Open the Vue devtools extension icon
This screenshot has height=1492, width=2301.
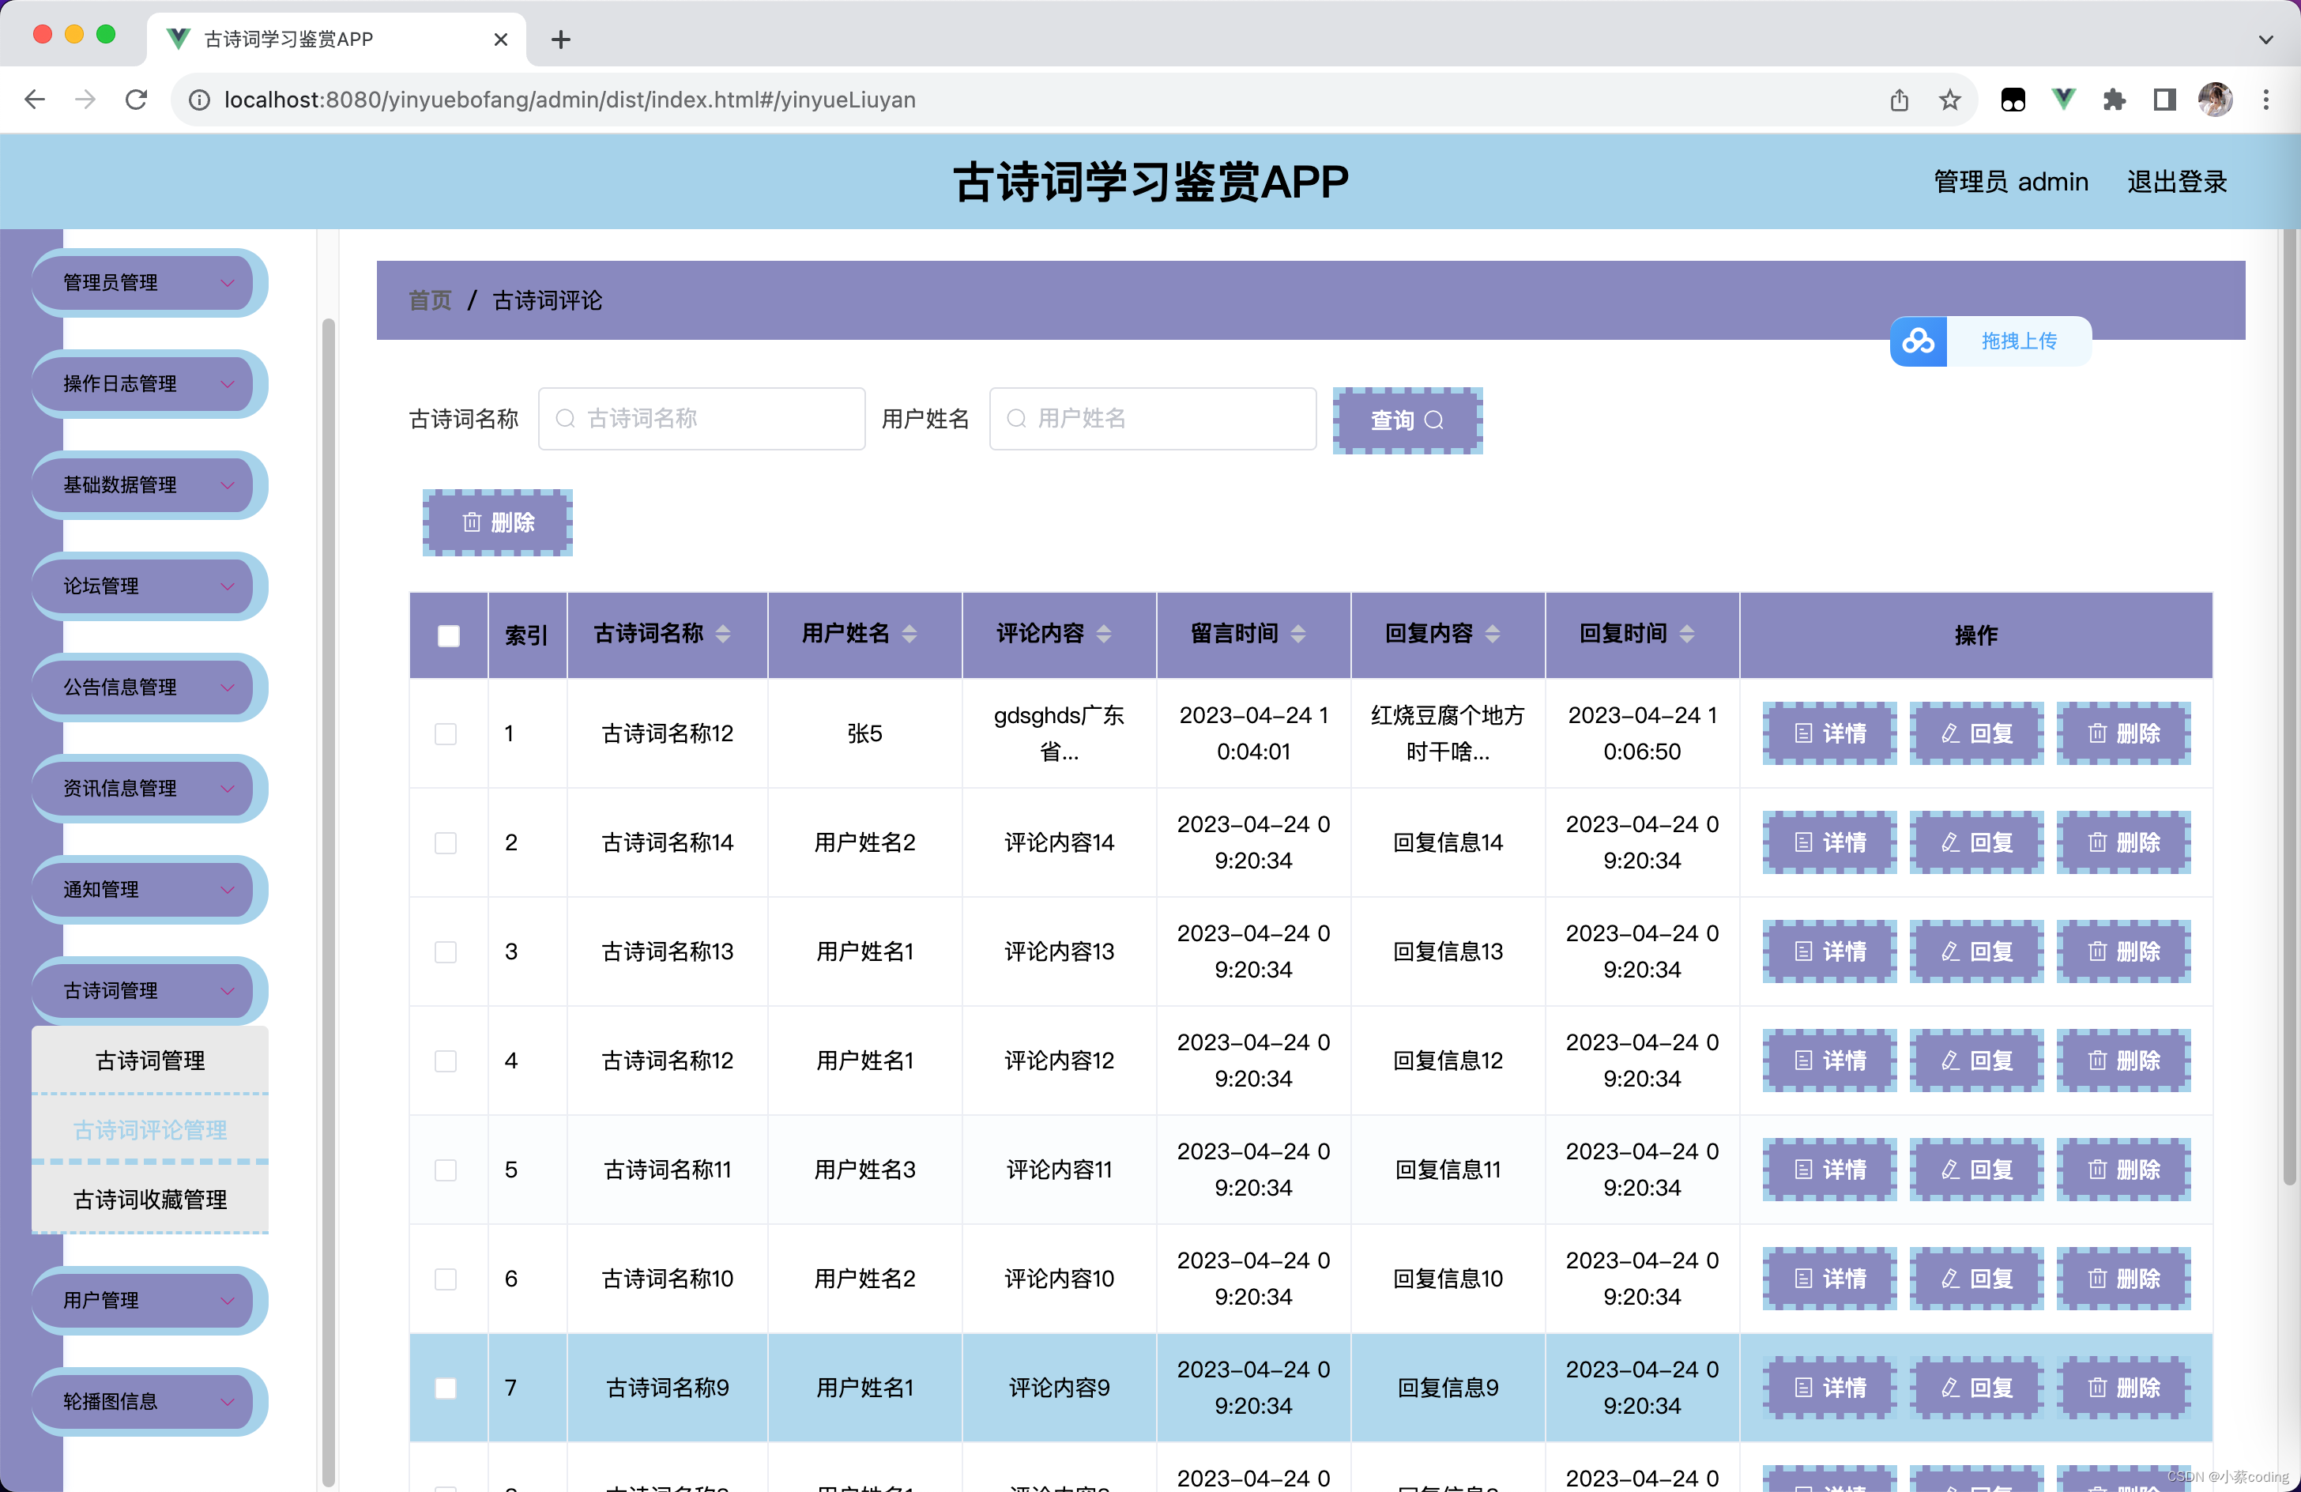(2063, 100)
